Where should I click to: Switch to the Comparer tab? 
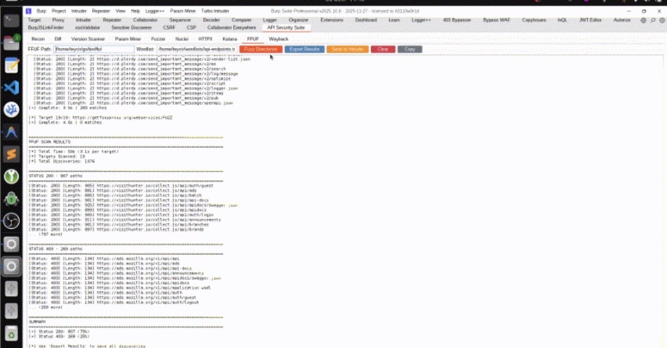241,20
